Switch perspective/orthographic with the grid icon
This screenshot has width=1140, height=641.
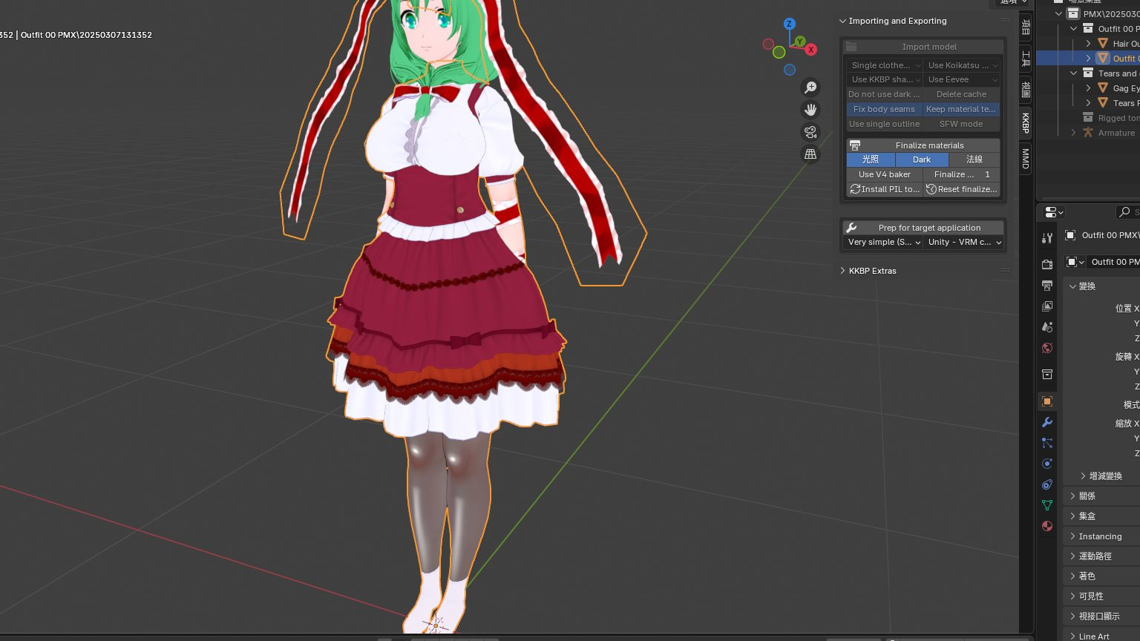tap(810, 154)
